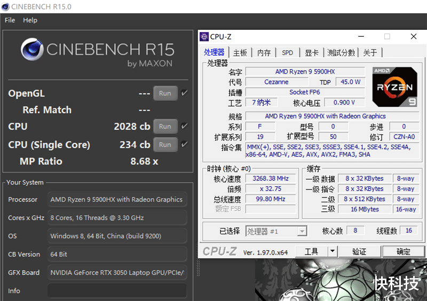Click the 确定 button in CPU-Z

pos(404,251)
